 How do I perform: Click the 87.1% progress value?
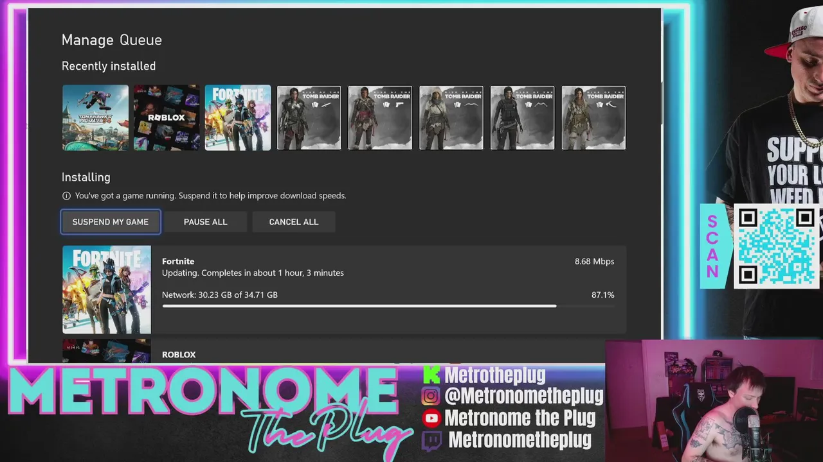click(x=602, y=295)
